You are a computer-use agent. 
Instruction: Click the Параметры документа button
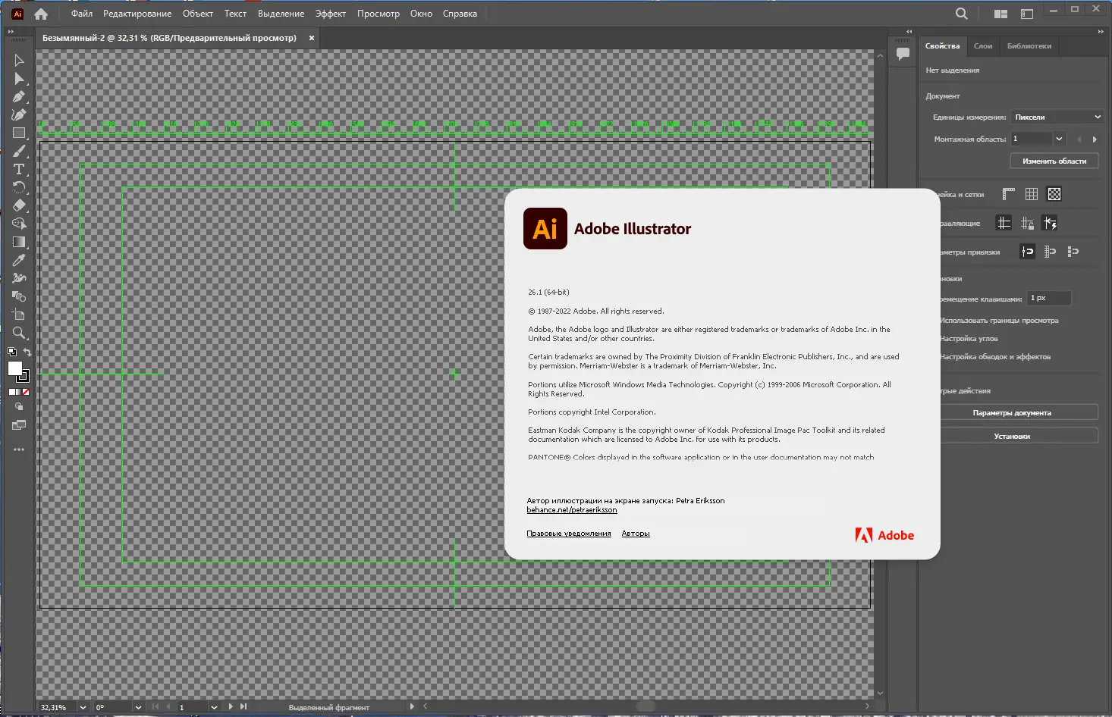tap(1012, 413)
